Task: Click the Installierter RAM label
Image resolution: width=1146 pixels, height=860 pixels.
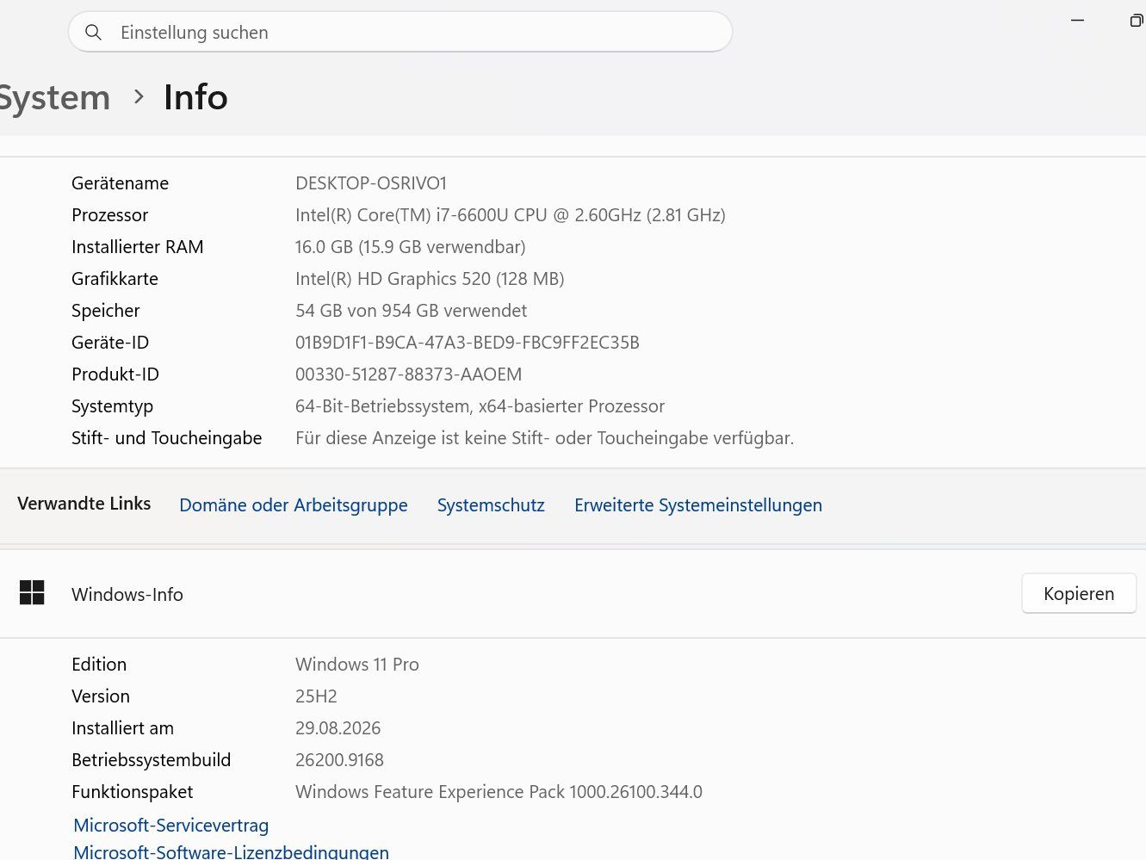Action: coord(138,247)
